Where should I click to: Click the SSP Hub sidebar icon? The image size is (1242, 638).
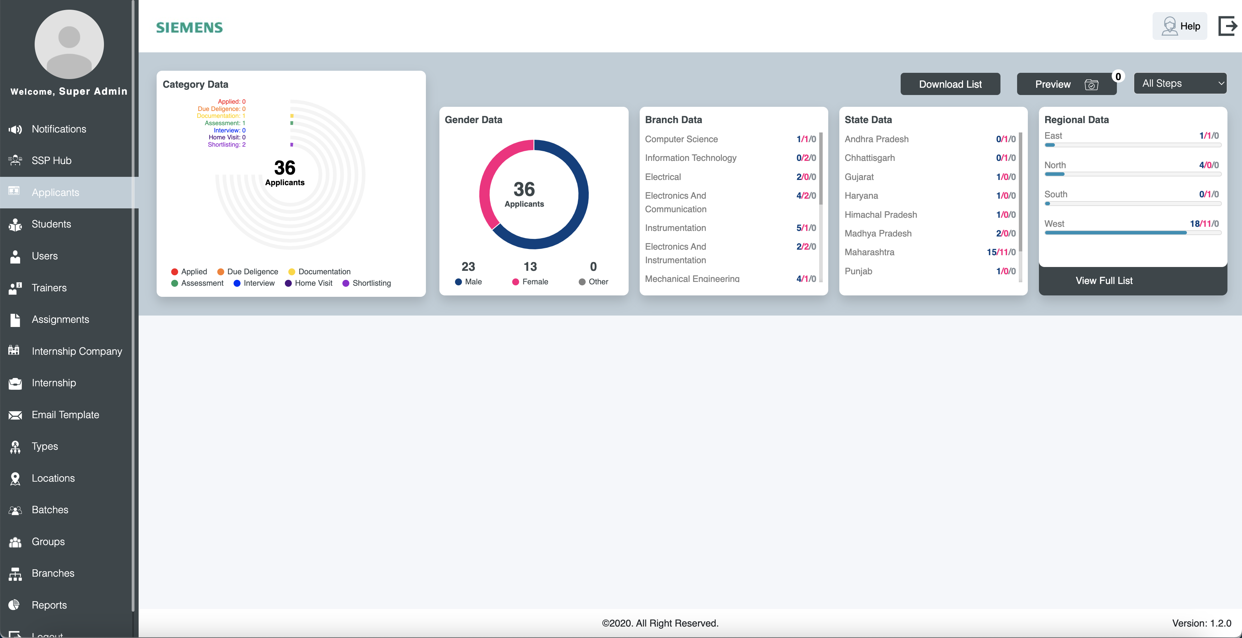click(15, 161)
